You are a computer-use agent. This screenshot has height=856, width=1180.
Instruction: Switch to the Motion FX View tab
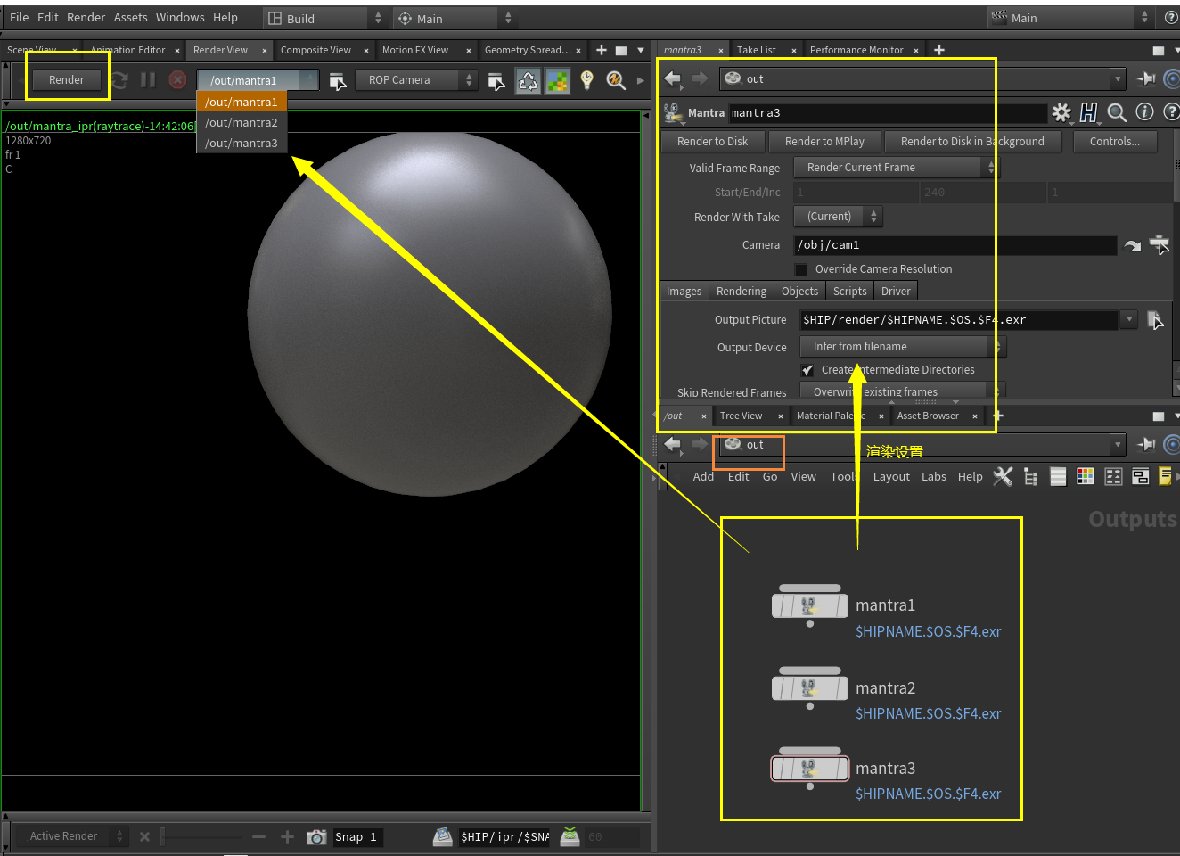(x=415, y=50)
